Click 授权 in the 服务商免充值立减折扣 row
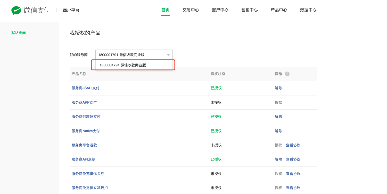The height and width of the screenshot is (194, 387). tap(278, 188)
